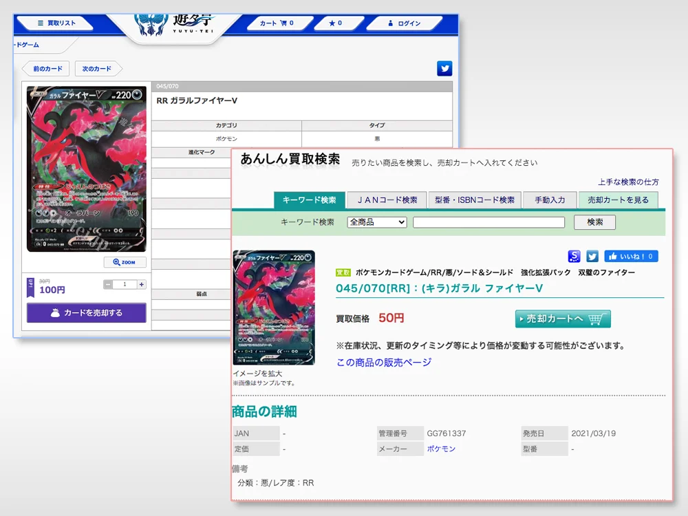Click the ZOOM magnifier button
Viewport: 688px width, 516px height.
(125, 262)
